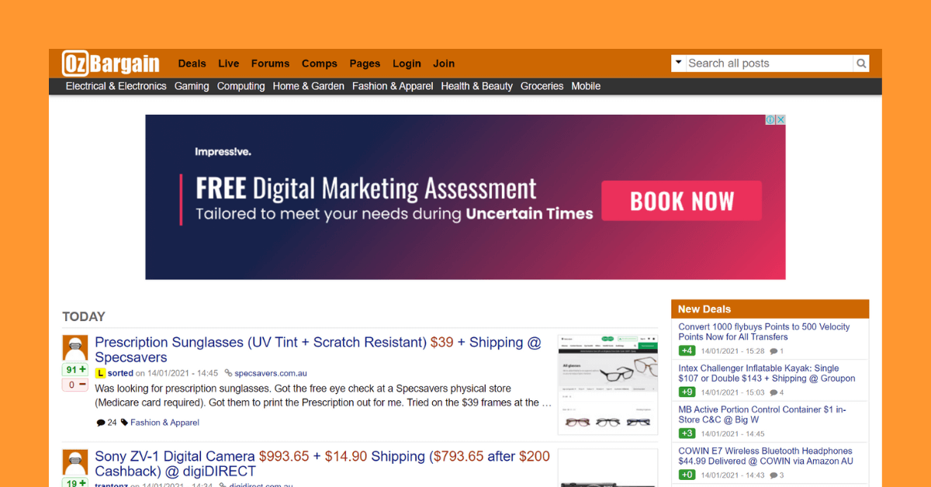This screenshot has width=931, height=487.
Task: Open the search scope dropdown arrow
Action: click(x=678, y=63)
